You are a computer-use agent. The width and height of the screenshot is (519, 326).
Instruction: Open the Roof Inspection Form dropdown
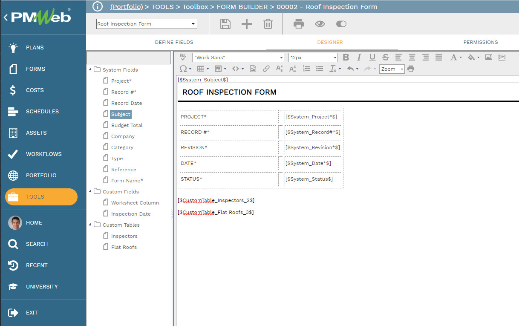[x=193, y=24]
